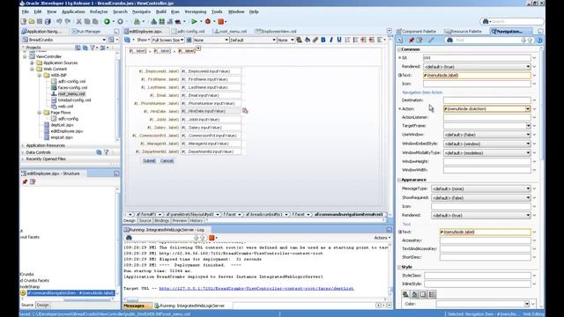Click the bulleted list icon in editor toolbar

coord(355,40)
